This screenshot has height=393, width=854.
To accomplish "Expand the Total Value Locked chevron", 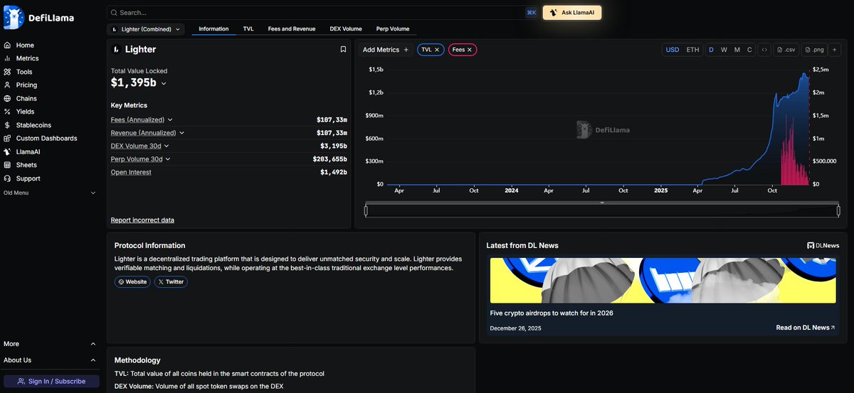I will coord(164,84).
